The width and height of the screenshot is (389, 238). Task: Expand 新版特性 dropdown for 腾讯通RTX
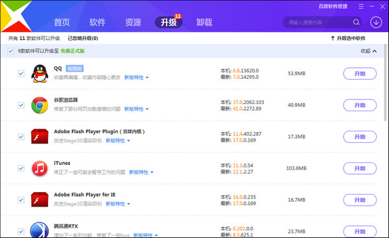(x=145, y=235)
